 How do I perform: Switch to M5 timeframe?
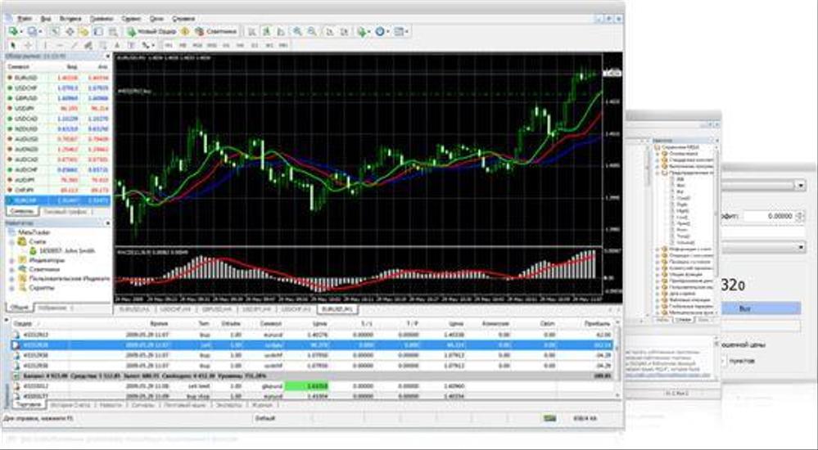182,45
